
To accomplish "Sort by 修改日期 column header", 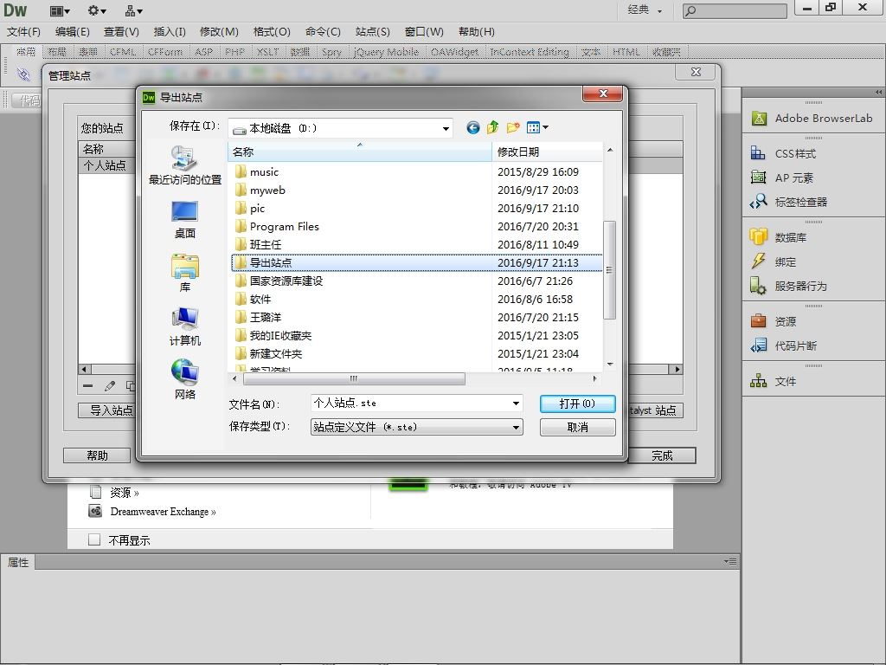I will click(547, 152).
